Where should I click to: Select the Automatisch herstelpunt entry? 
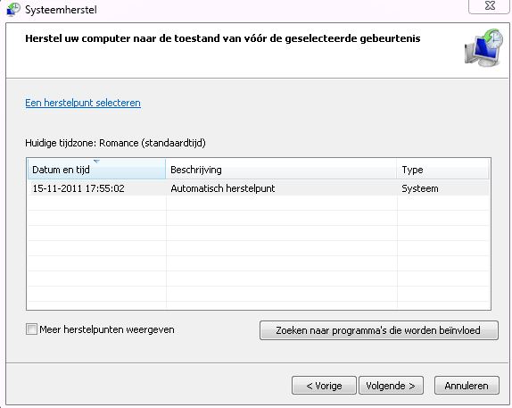[223, 188]
